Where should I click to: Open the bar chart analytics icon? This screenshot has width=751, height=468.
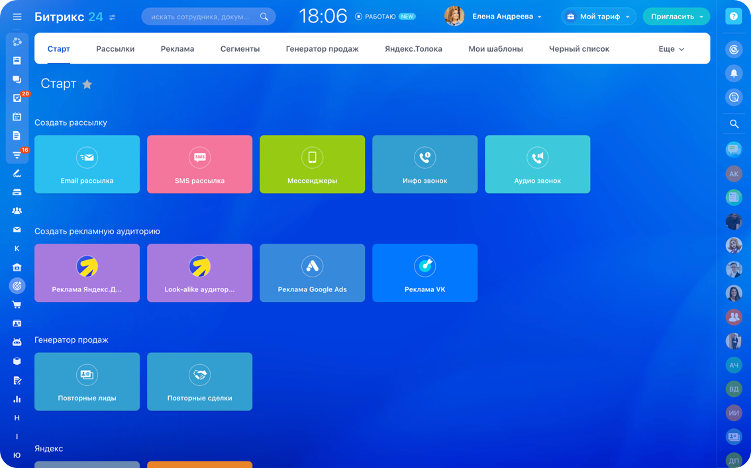tap(17, 399)
